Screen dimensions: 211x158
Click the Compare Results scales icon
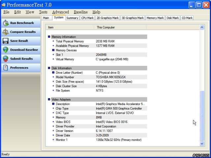pos(6,32)
